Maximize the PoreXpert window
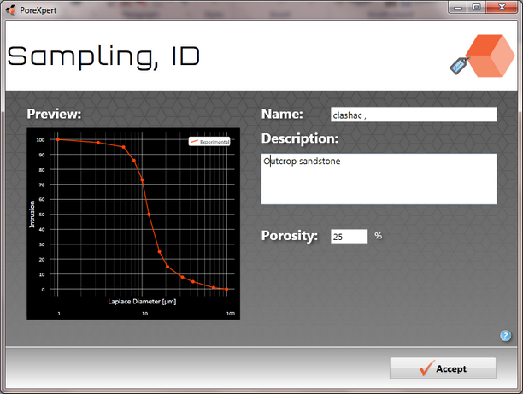This screenshot has width=523, height=394. tap(476, 8)
